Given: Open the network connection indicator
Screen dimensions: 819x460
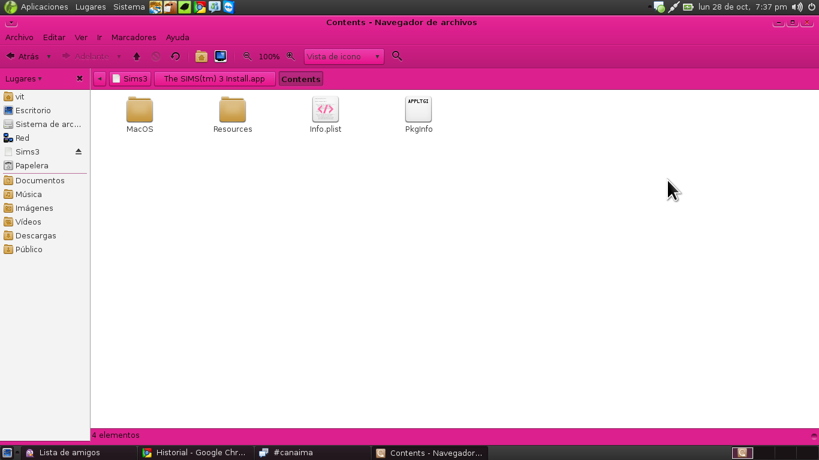Looking at the screenshot, I should click(674, 7).
